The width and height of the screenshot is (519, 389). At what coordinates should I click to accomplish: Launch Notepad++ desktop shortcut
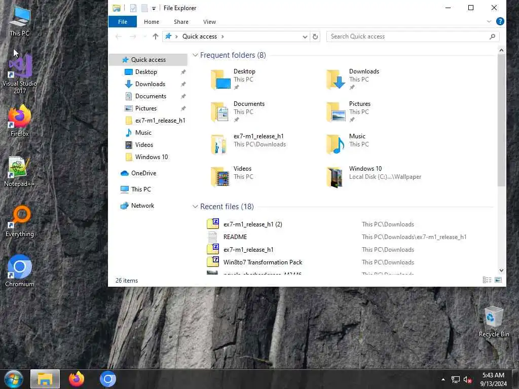20,171
